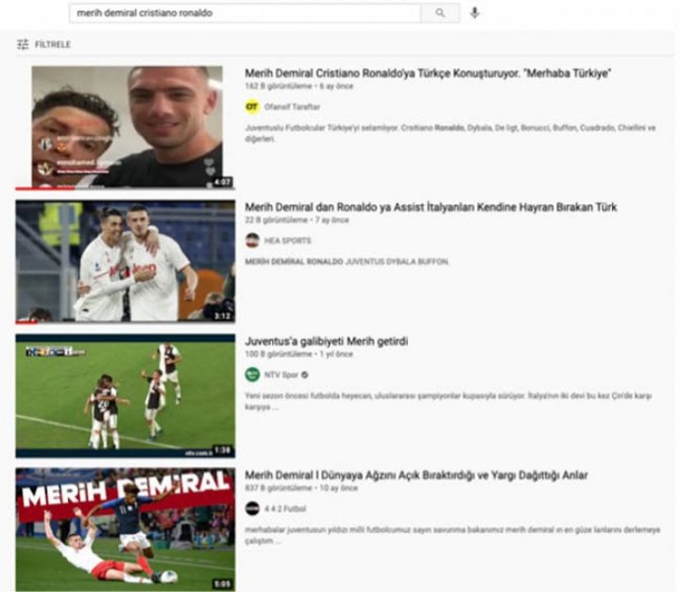Open 4 4 2 Futbol channel name
The width and height of the screenshot is (680, 592).
click(285, 509)
